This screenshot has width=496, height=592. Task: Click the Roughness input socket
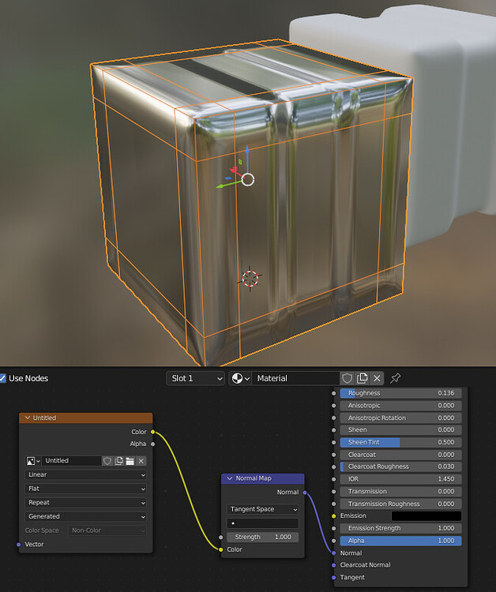[x=333, y=393]
